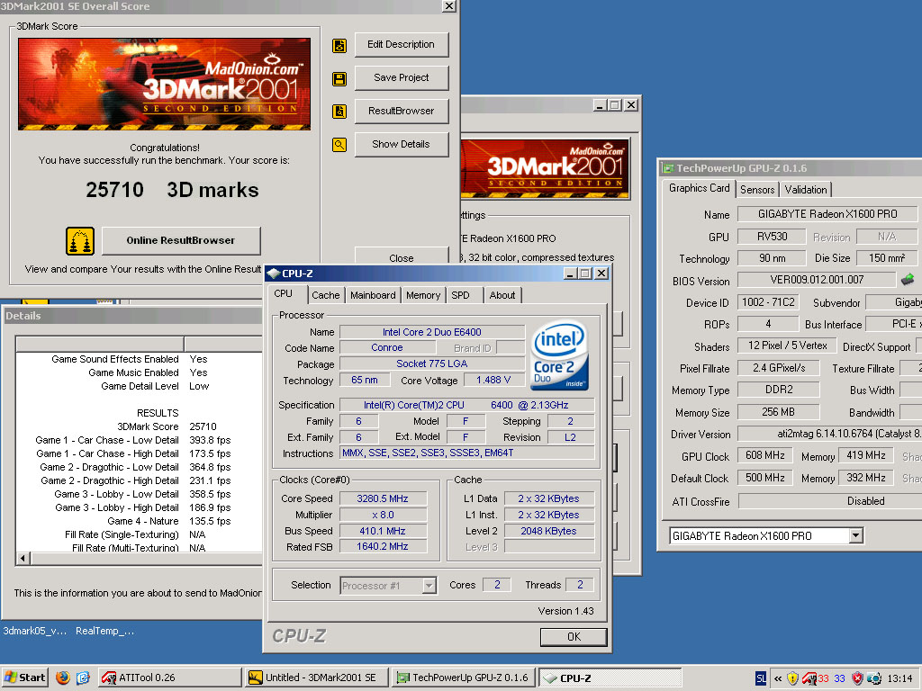Switch to Untitled - 3DMark2001 SE taskbar item

tap(316, 678)
